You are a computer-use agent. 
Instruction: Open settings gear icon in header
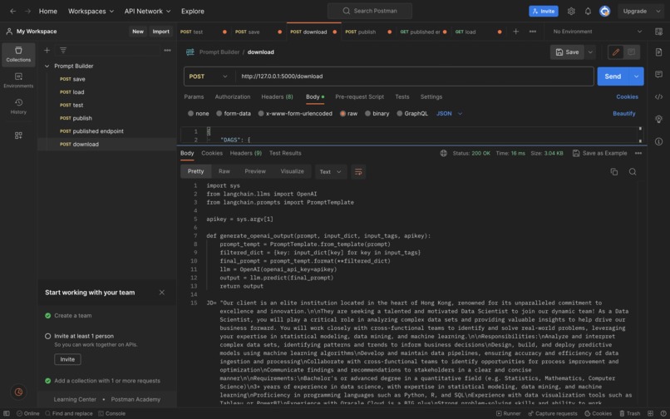(x=571, y=11)
